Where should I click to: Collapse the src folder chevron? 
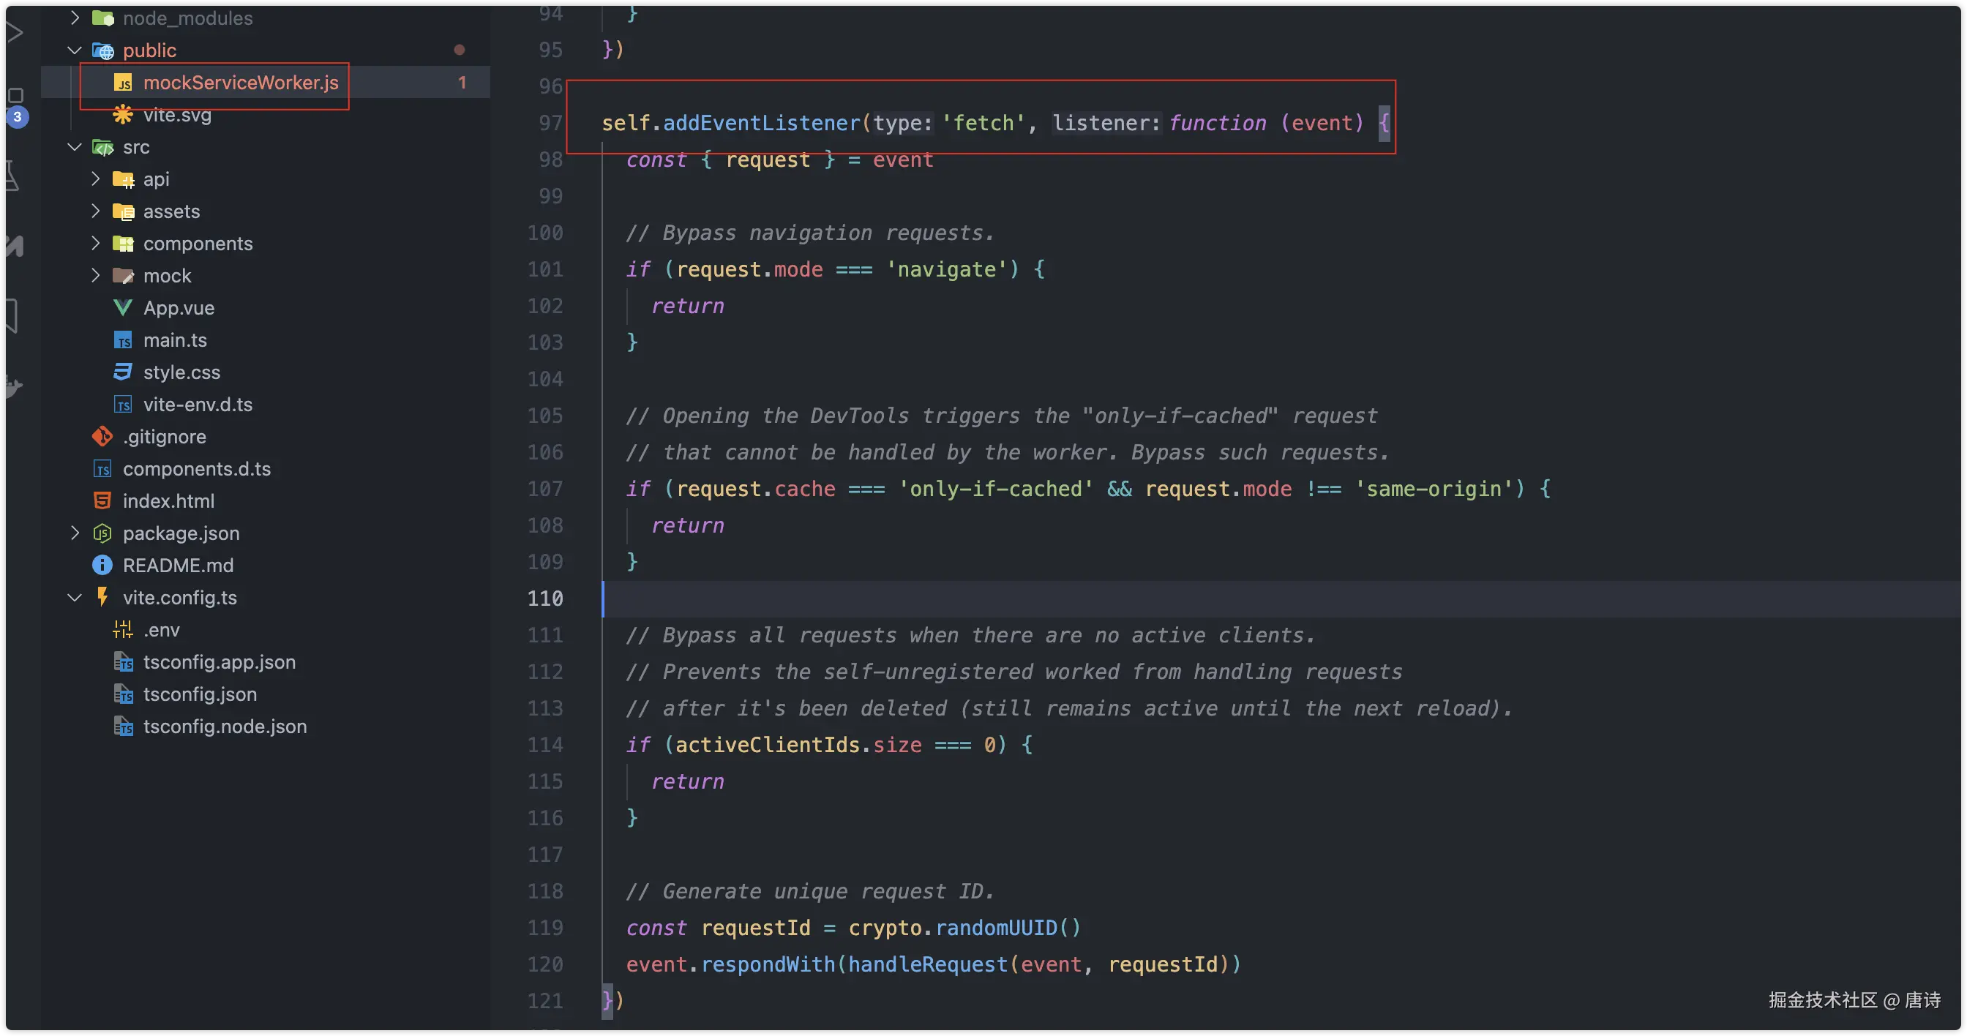coord(74,146)
